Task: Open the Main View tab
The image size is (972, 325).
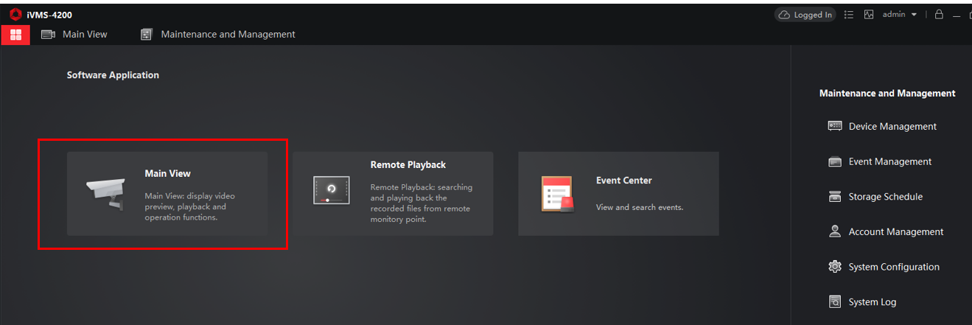Action: (74, 35)
